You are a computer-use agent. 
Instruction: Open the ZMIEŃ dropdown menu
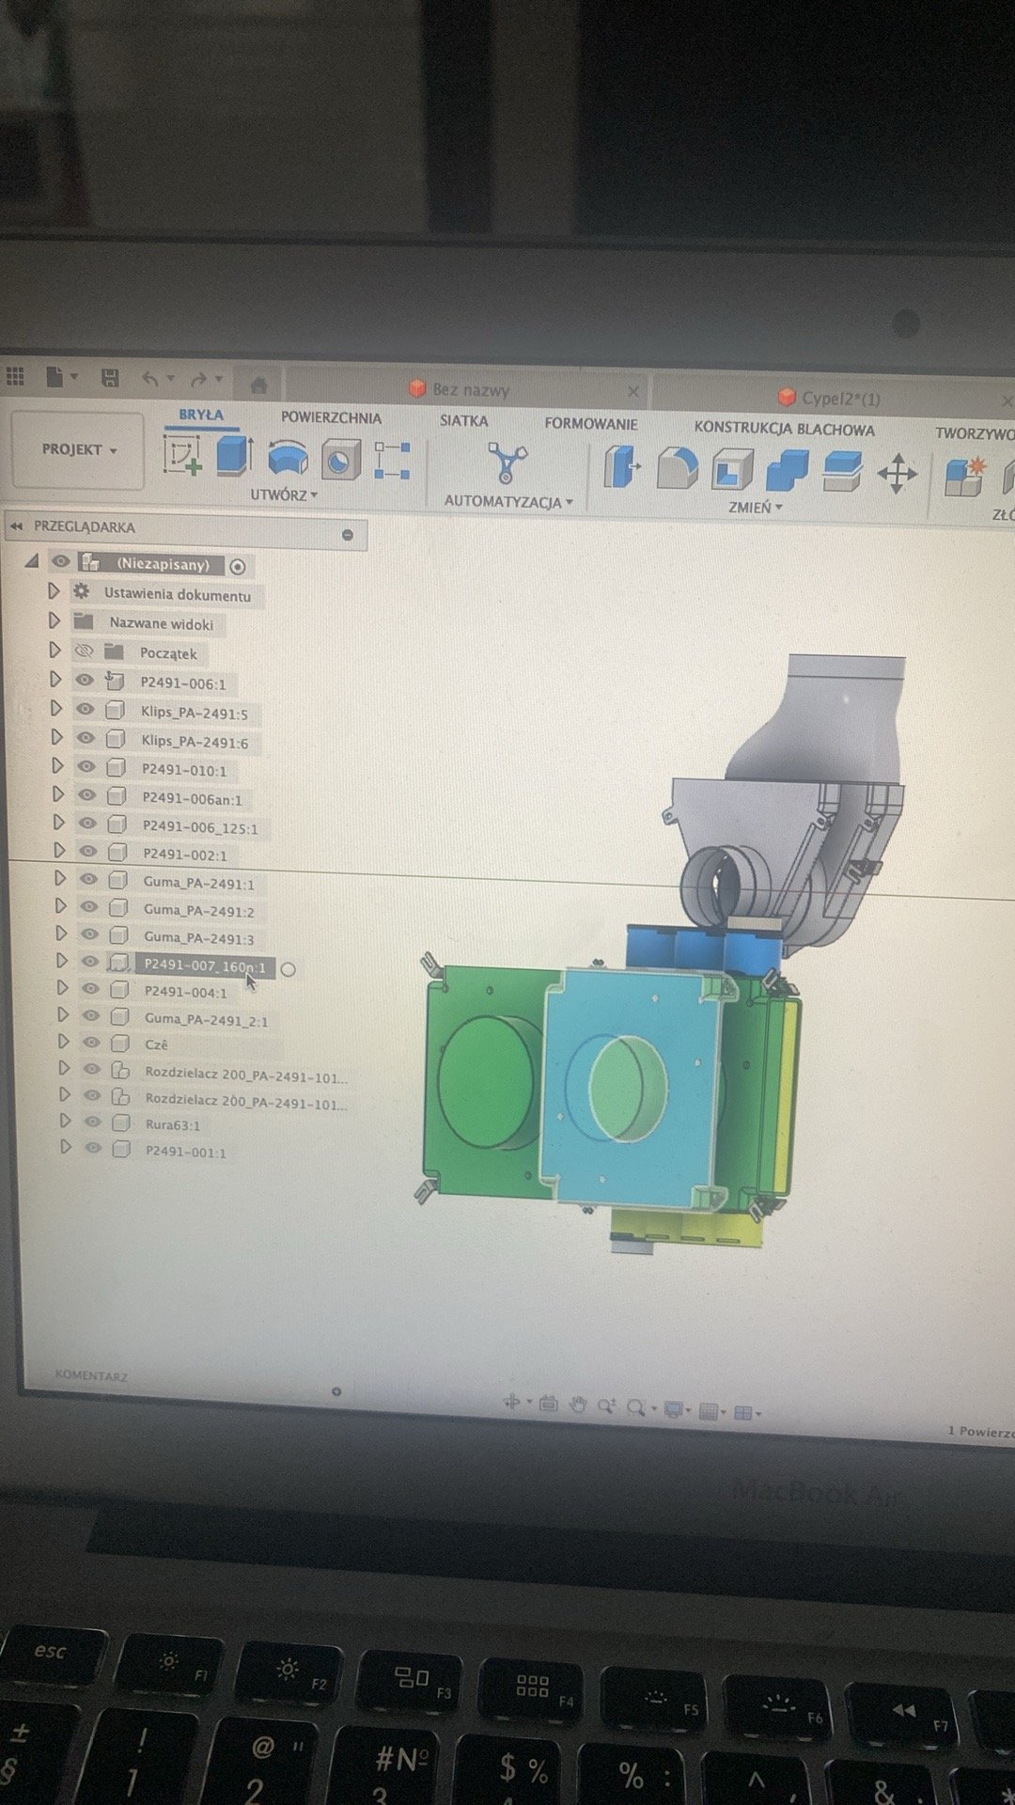pos(755,508)
